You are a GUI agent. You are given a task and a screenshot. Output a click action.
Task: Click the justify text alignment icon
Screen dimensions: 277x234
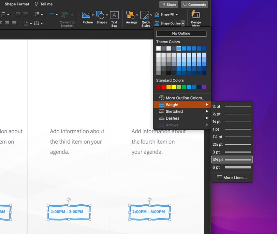pos(14,23)
